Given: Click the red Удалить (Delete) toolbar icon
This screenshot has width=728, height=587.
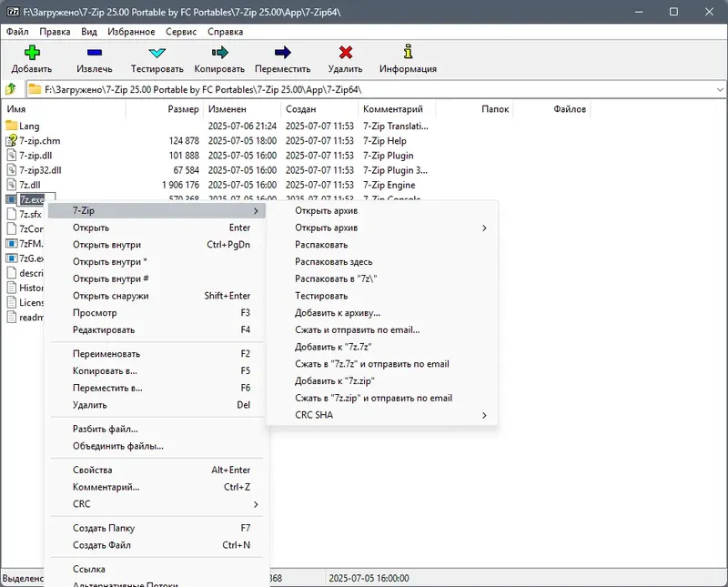Looking at the screenshot, I should tap(344, 56).
